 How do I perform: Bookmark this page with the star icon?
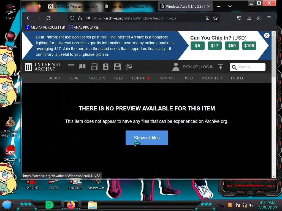(x=215, y=18)
